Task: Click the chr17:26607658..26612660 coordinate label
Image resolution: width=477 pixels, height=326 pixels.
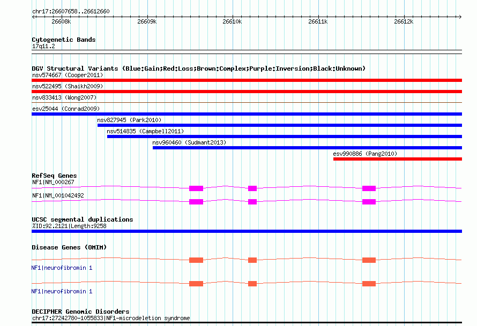Action: click(71, 11)
